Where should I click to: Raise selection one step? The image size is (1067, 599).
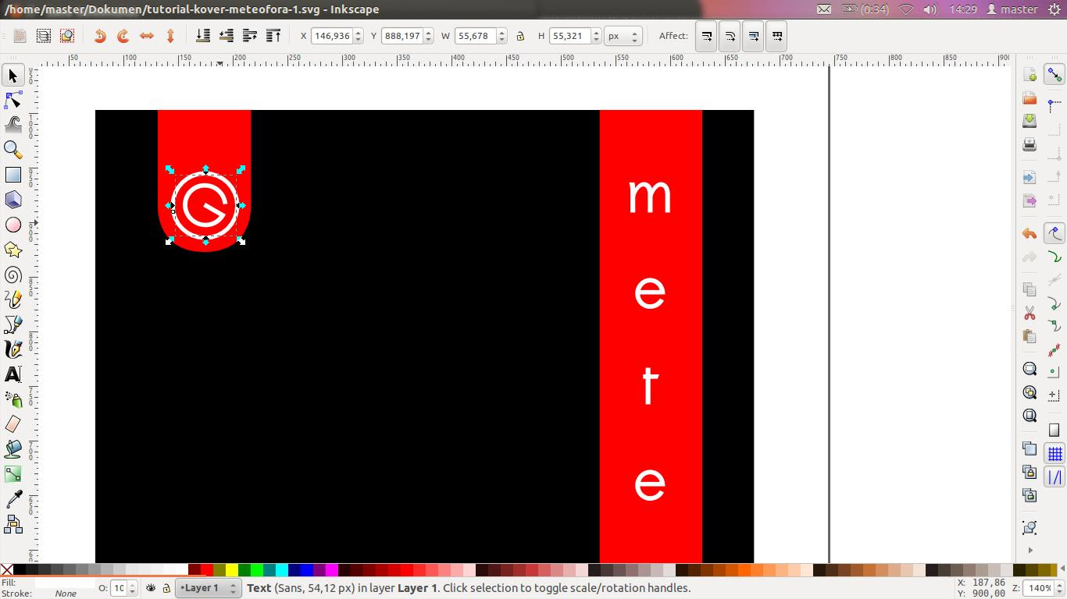250,36
